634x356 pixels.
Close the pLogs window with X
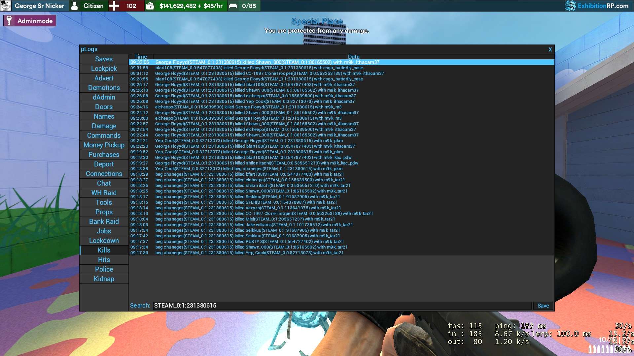(550, 49)
